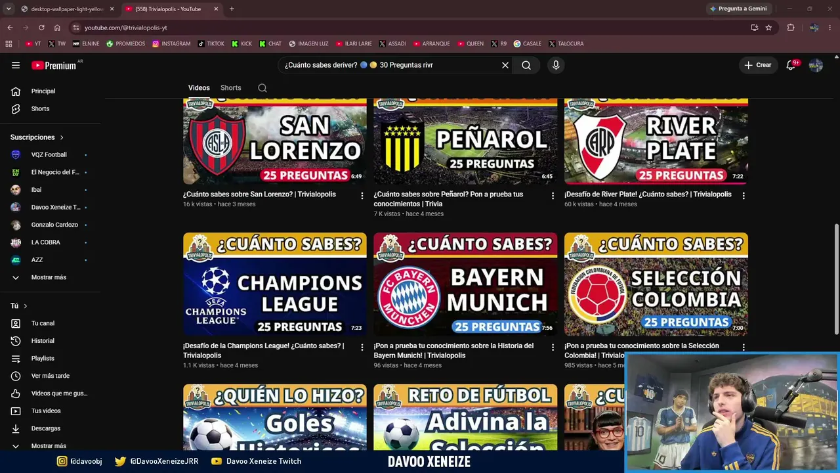The height and width of the screenshot is (473, 840).
Task: Open more options for Selección Colombia video
Action: pos(744,347)
